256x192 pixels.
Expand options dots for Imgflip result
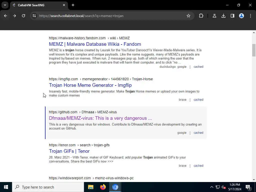pyautogui.click(x=190, y=100)
